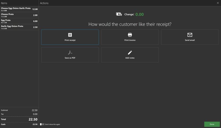The height and width of the screenshot is (128, 221).
Task: Select the Print invoice printer icon
Action: [130, 35]
